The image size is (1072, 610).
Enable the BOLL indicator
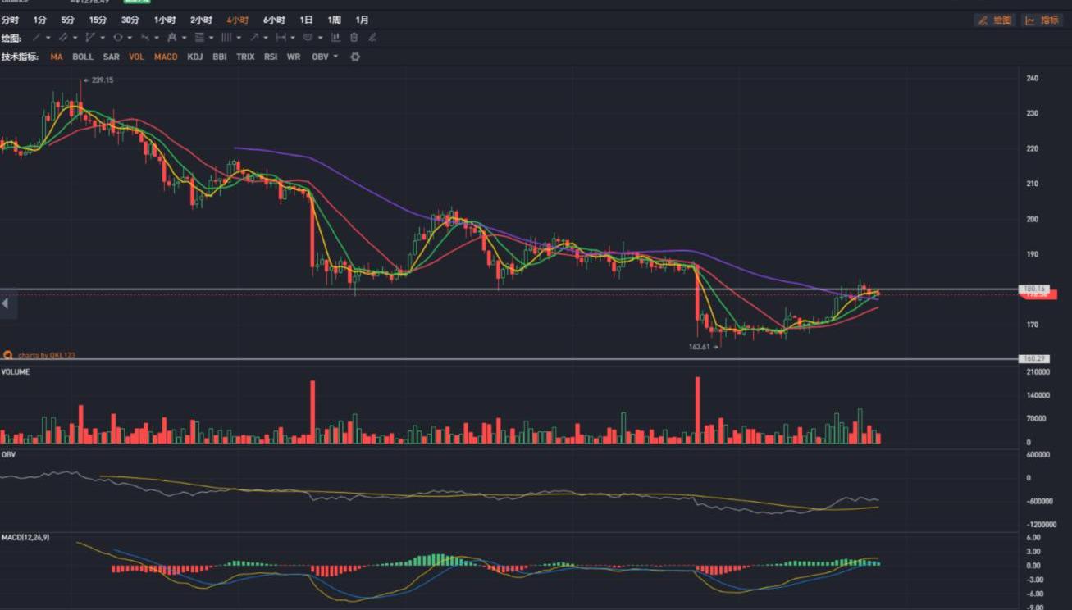click(x=83, y=57)
